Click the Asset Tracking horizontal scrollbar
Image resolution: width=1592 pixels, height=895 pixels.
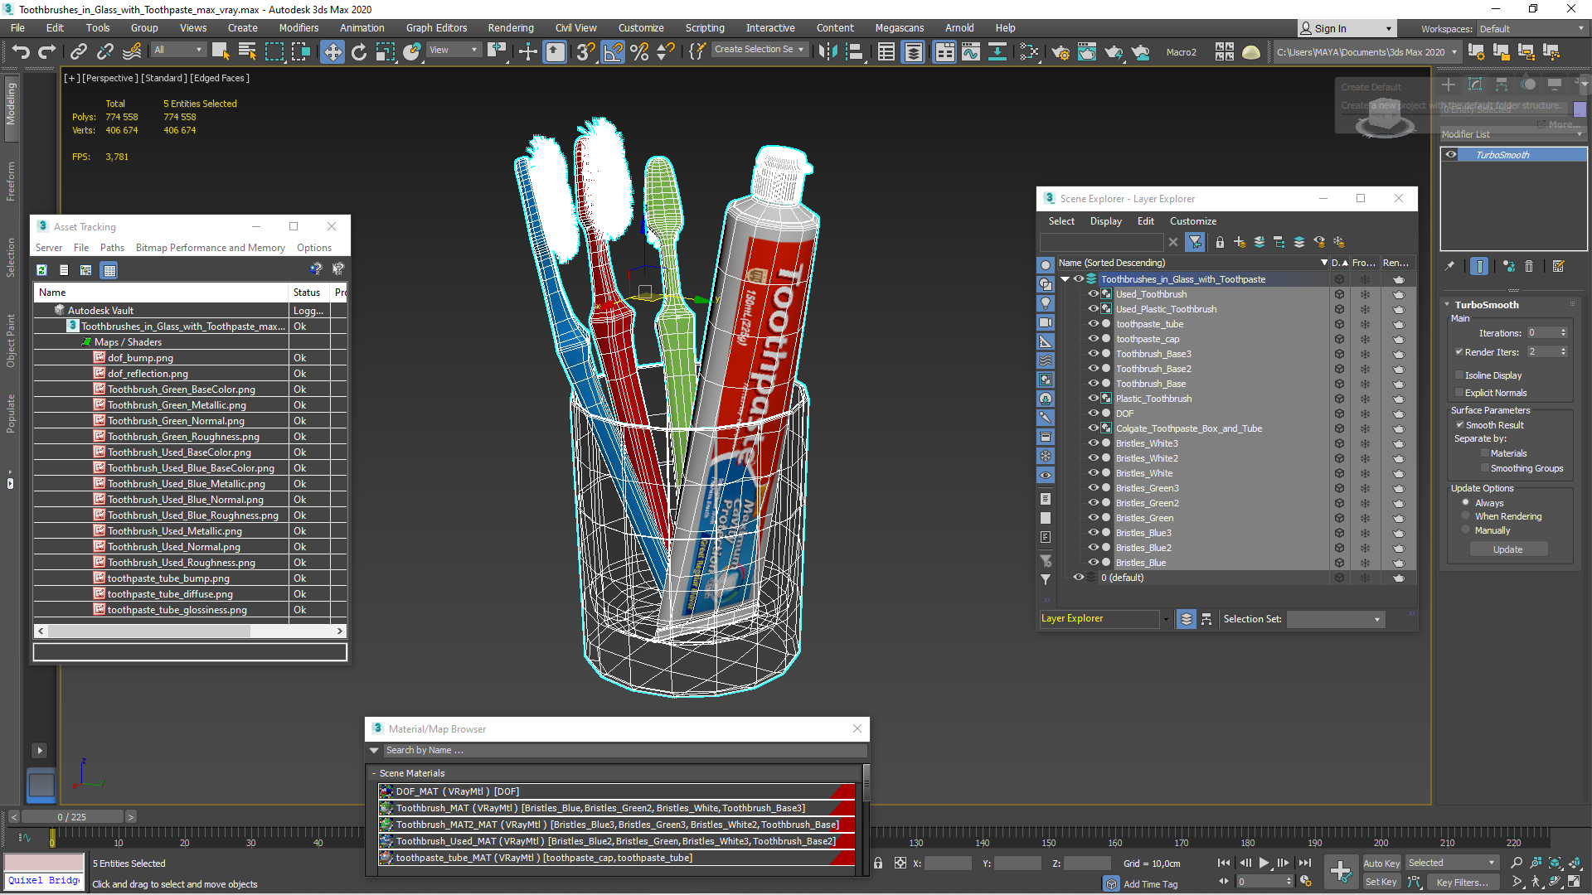pos(149,631)
